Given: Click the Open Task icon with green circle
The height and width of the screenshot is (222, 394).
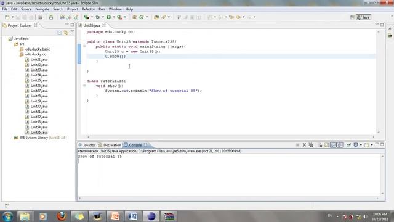Looking at the screenshot, I should coord(142,17).
